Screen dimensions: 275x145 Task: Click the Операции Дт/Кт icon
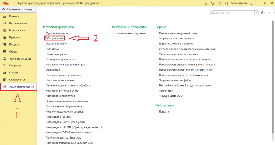click(5, 65)
